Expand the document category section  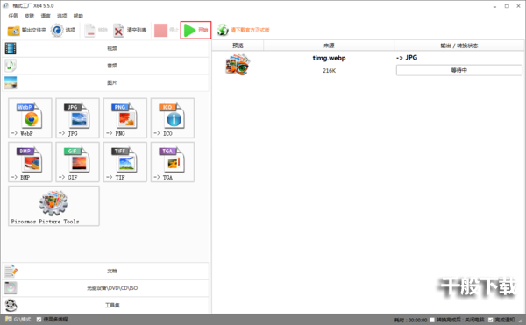[x=106, y=271]
